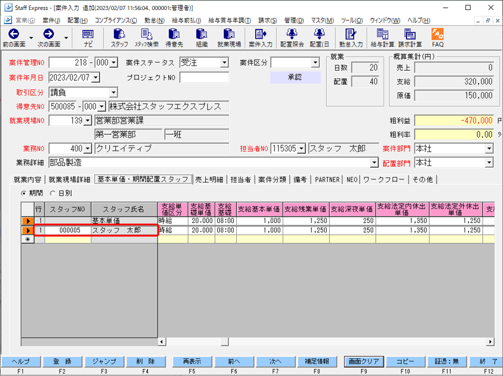Image resolution: width=503 pixels, height=376 pixels.
Task: Select the 基本単価 row arrow marker
Action: pyautogui.click(x=28, y=221)
